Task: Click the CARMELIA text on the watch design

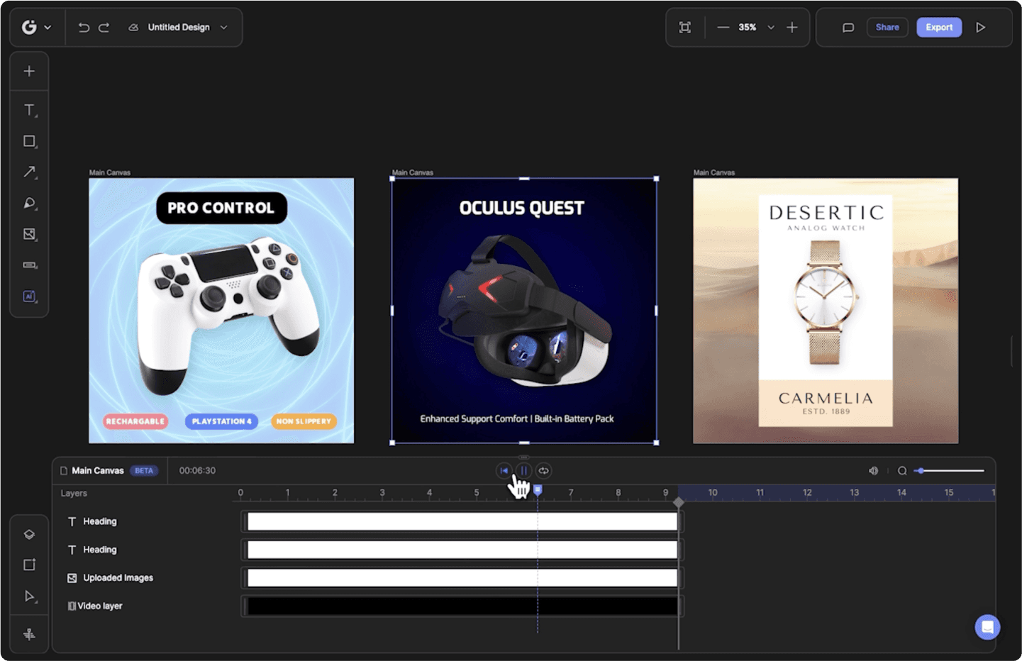Action: point(826,399)
